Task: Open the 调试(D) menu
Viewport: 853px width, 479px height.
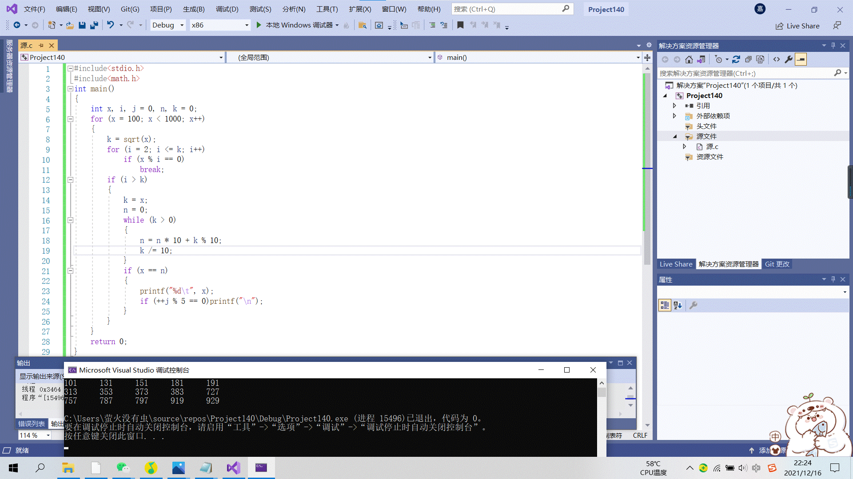Action: tap(227, 9)
